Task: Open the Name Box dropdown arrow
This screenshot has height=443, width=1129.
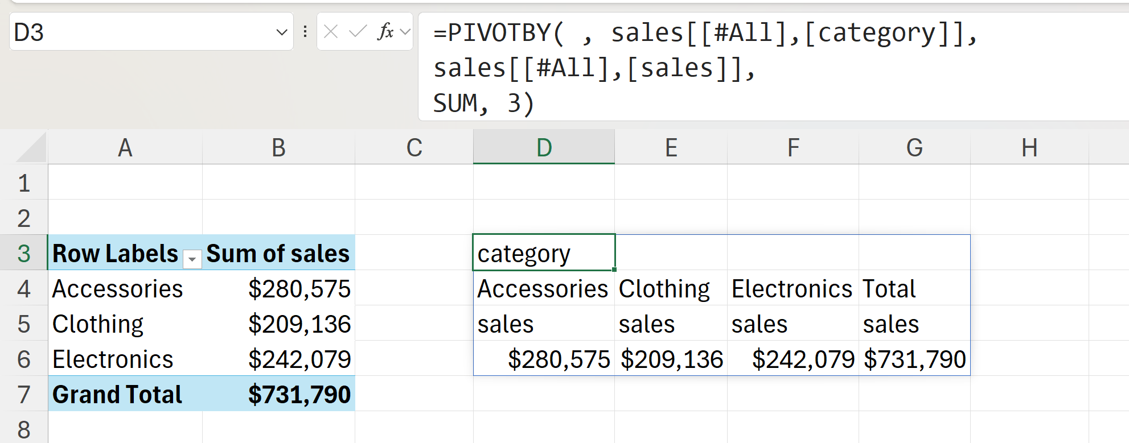Action: pyautogui.click(x=281, y=32)
